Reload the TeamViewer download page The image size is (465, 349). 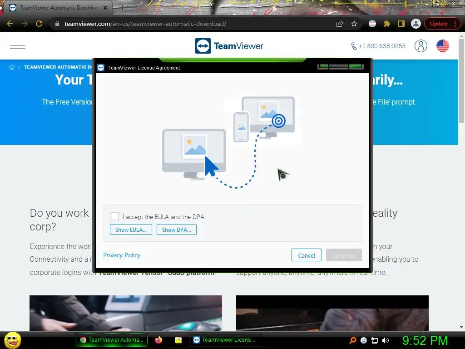point(39,24)
